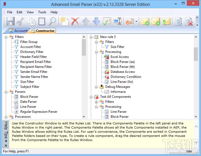Screen dimensions: 201x156
Task: Click the Dictionary Condition icon in rule
Action: click(107, 77)
